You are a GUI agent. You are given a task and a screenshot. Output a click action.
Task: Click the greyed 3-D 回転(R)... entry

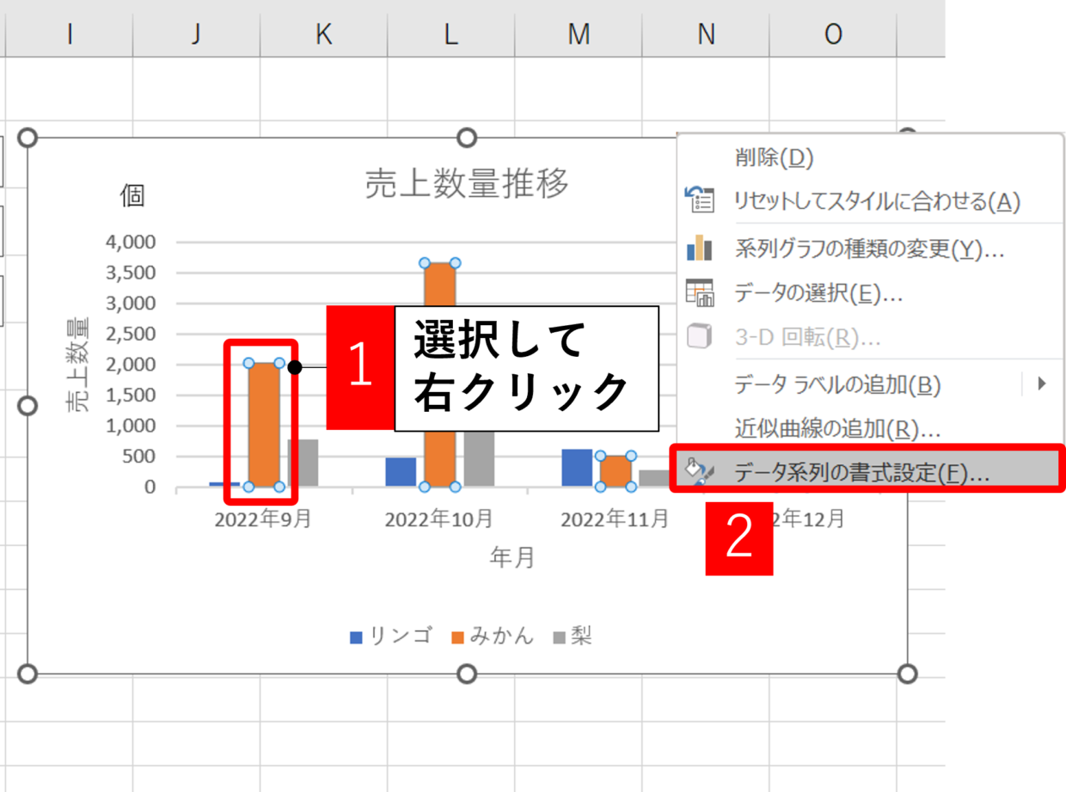coord(807,337)
